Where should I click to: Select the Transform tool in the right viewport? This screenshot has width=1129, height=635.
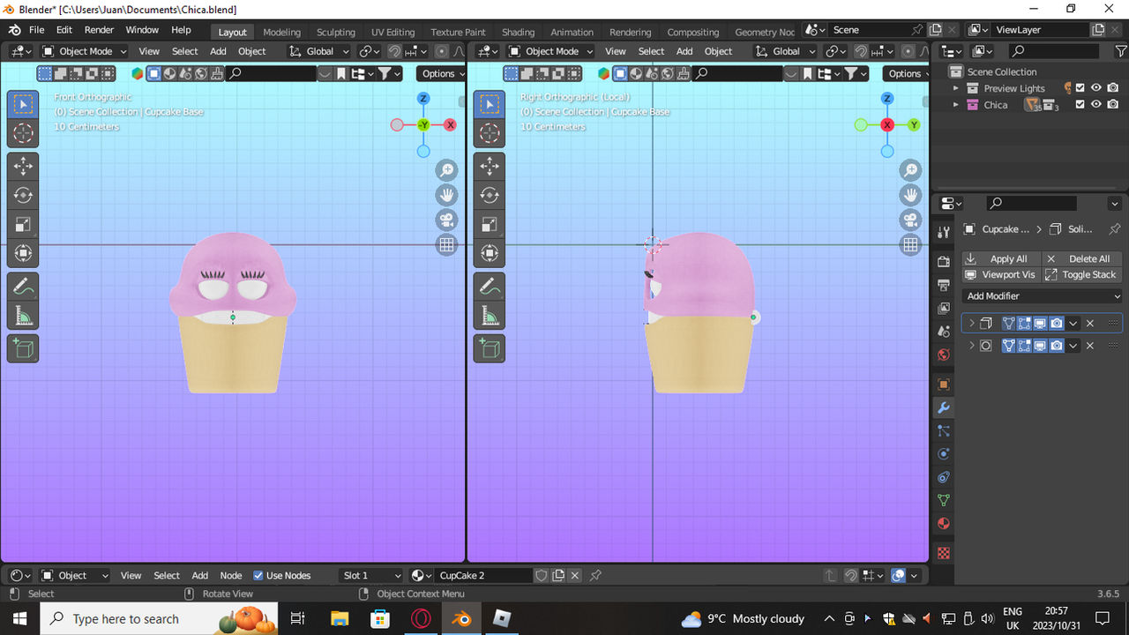pos(490,254)
